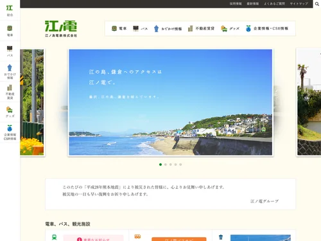Click building icon in main navigation bar
Screen dimensions: 321x241
tap(190, 28)
